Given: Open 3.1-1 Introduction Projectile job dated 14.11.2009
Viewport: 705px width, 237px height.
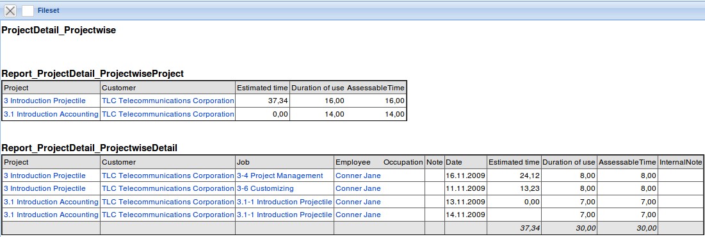Looking at the screenshot, I should pyautogui.click(x=284, y=215).
